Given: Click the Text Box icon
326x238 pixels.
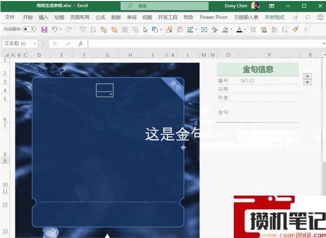Looking at the screenshot, I should [204, 30].
